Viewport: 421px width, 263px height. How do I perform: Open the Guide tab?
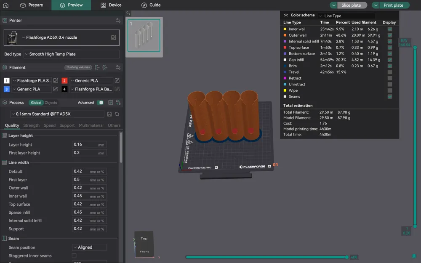tap(151, 5)
